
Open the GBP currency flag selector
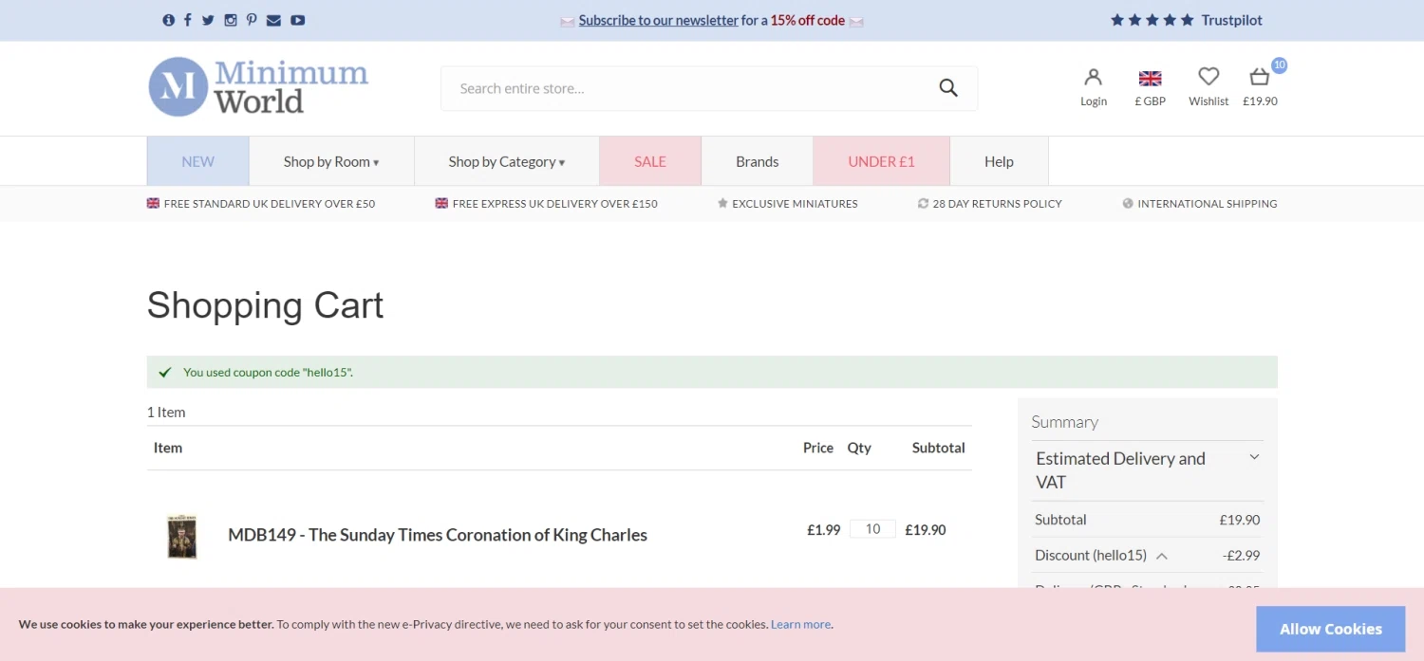pos(1150,79)
